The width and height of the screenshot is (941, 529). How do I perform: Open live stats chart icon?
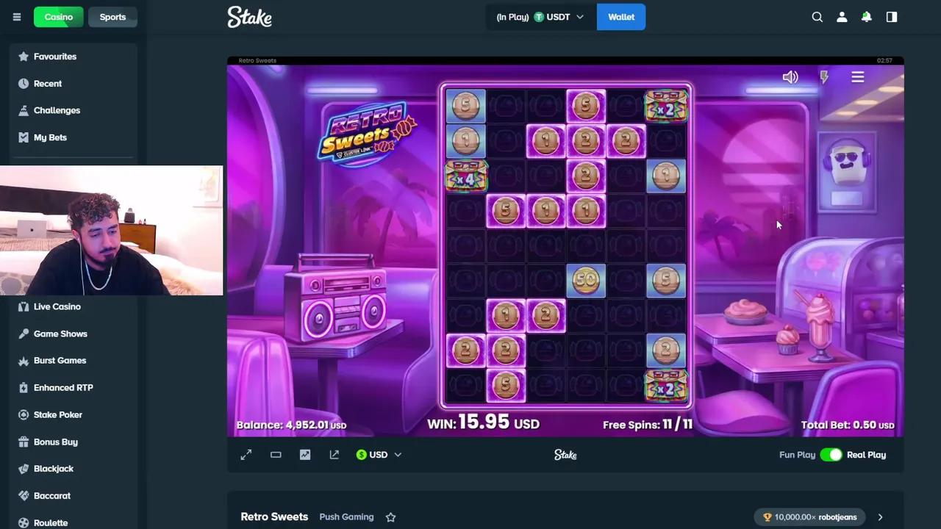[305, 455]
